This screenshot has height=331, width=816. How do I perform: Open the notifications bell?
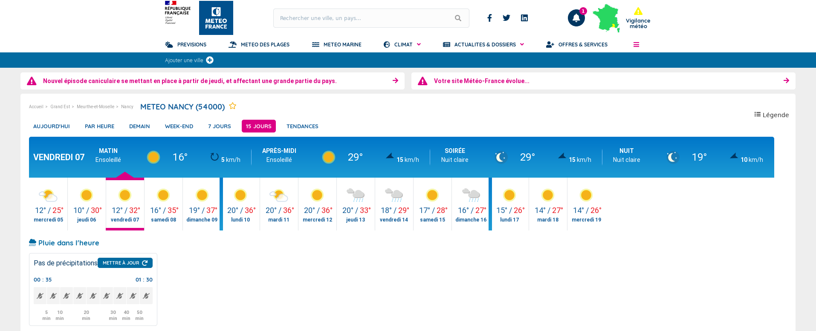pos(576,18)
